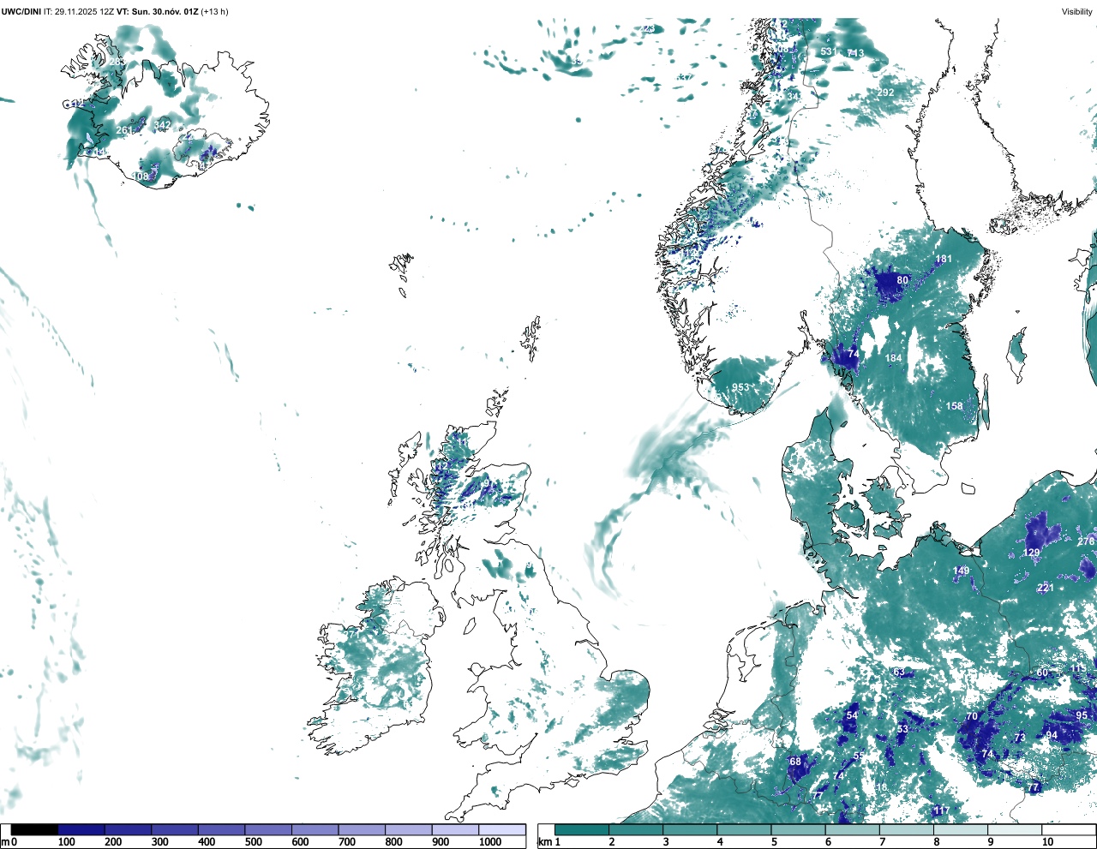
Task: Click the 342 value over Iceland
Action: click(162, 125)
